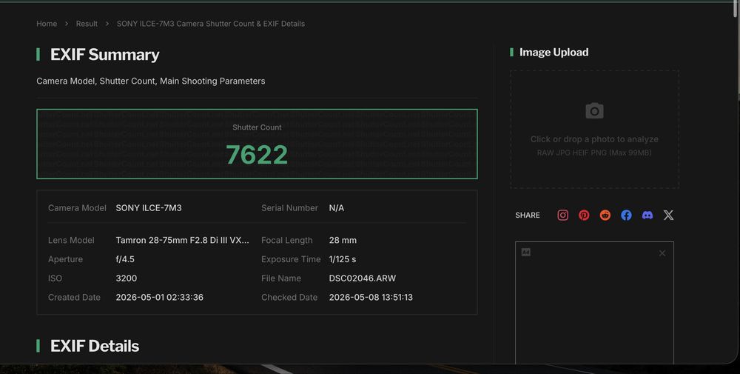Click the Focal Length field label
The width and height of the screenshot is (740, 374).
point(287,241)
